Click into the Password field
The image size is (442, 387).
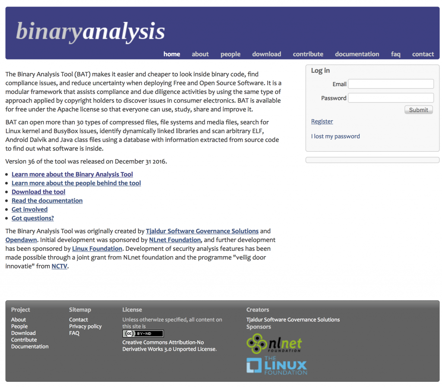[x=391, y=98]
